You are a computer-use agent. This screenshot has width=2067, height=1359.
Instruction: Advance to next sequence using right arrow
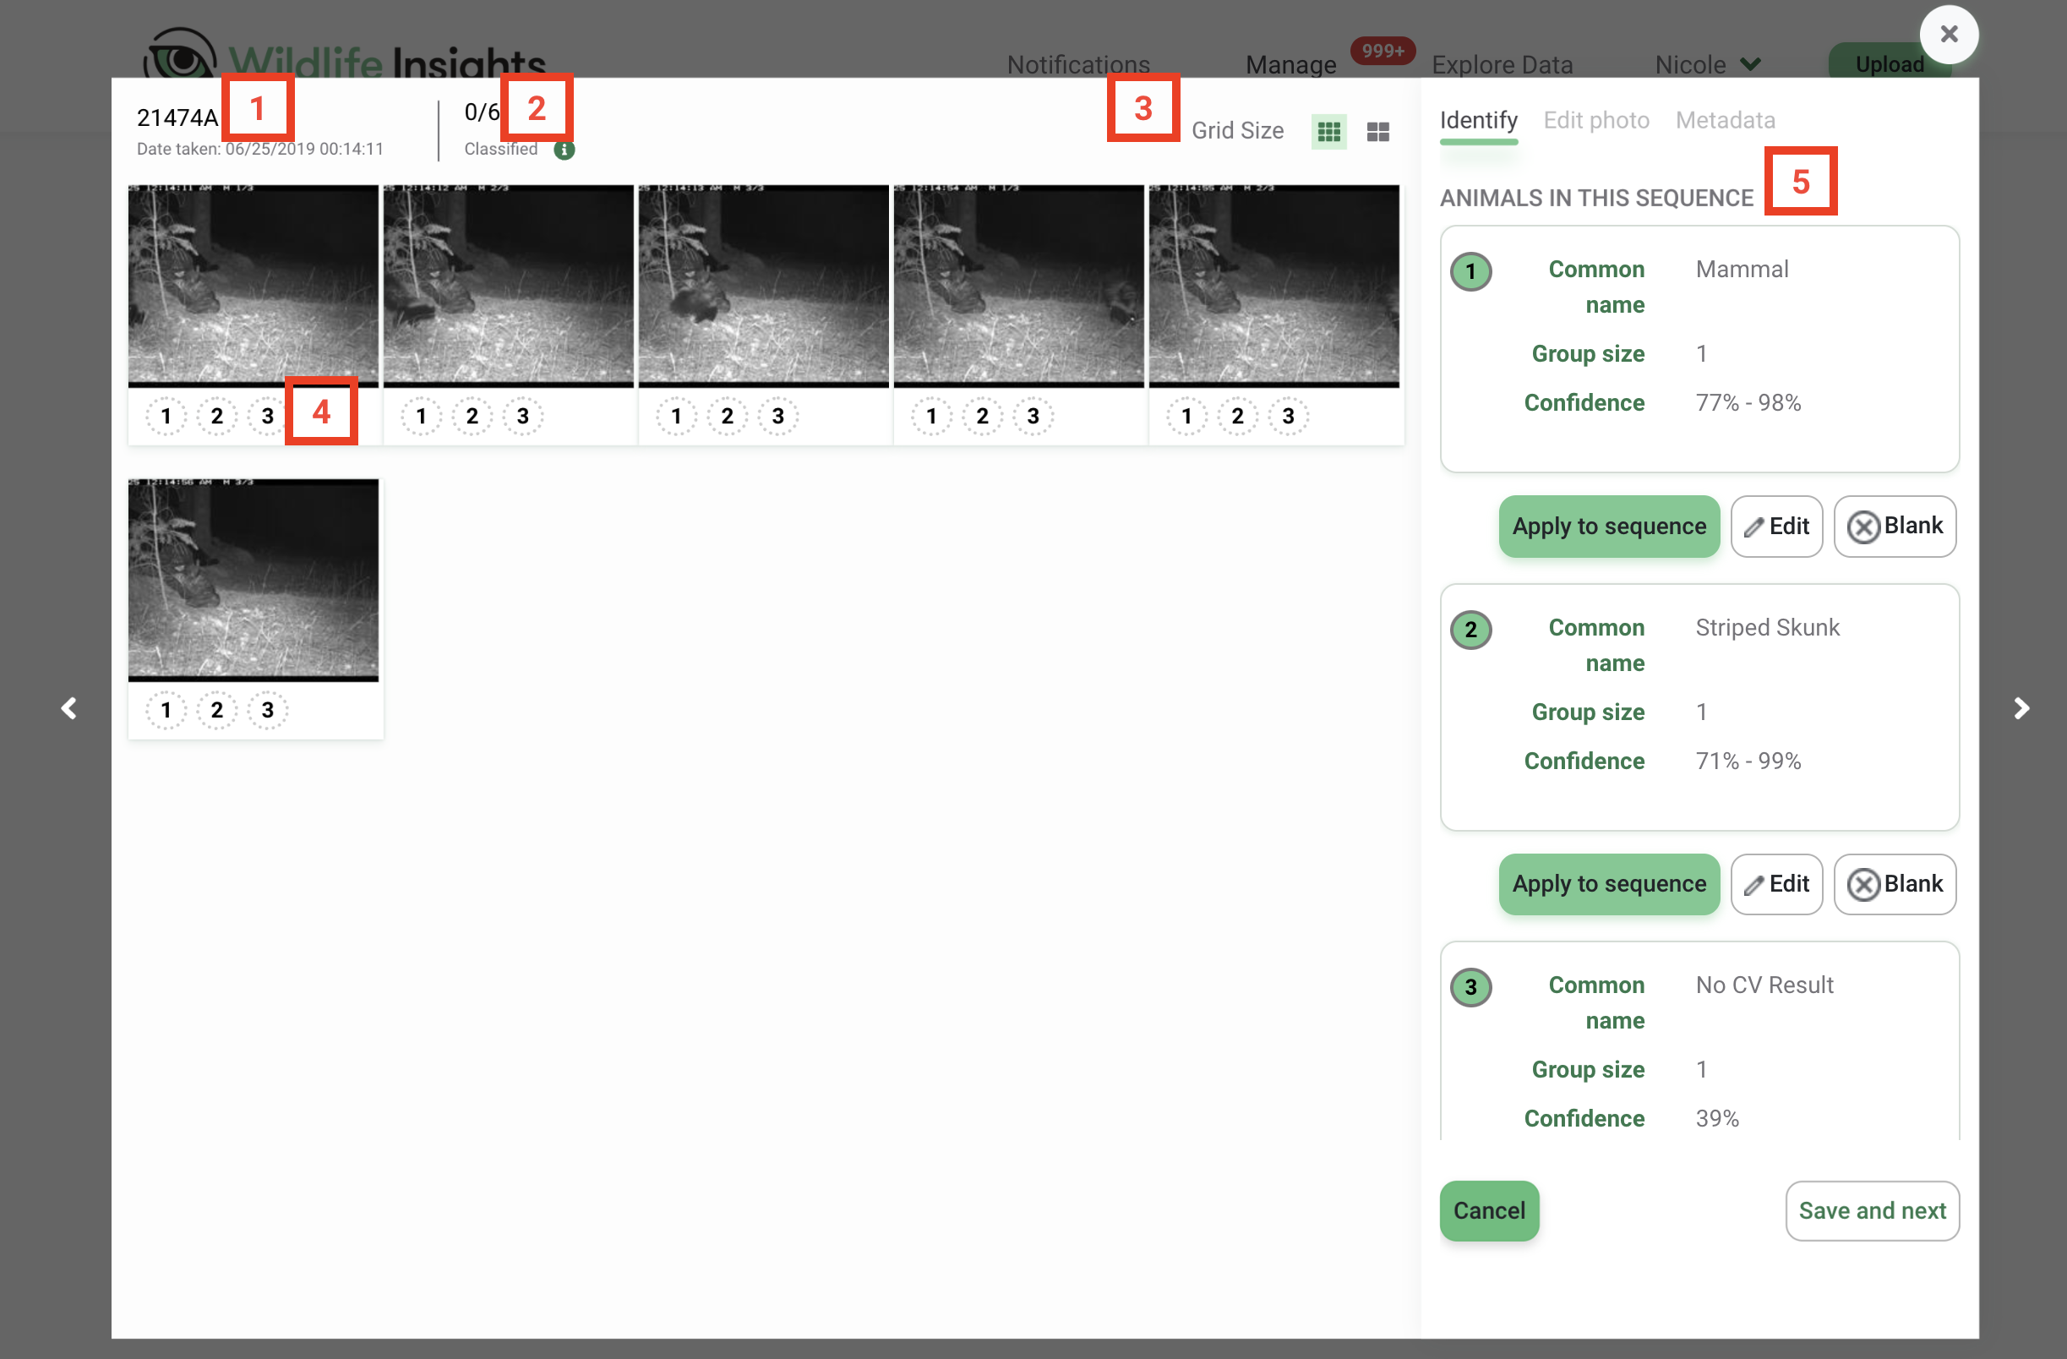tap(2022, 707)
